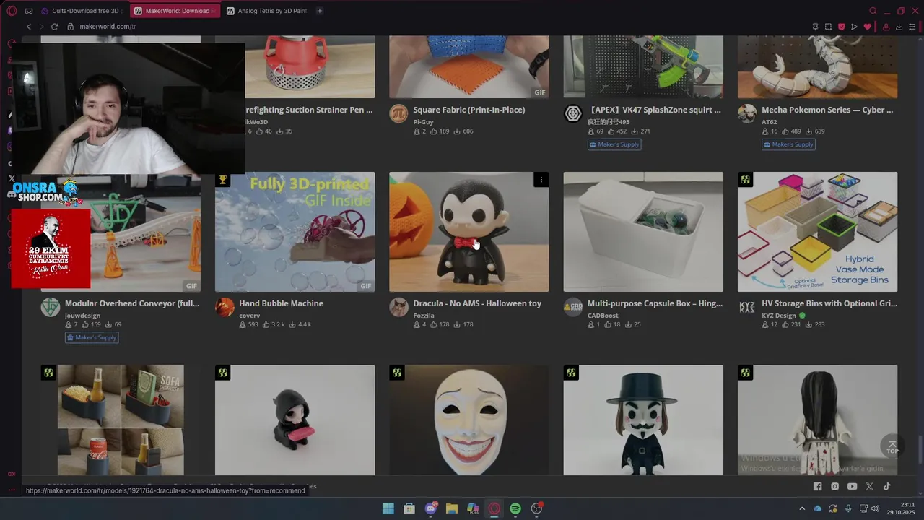924x520 pixels.
Task: Click Maker's Supply tag under Modular Overhead Conveyor
Action: pyautogui.click(x=92, y=337)
